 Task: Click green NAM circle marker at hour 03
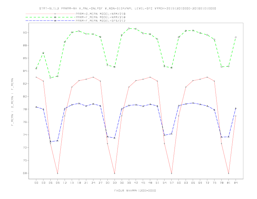click(43, 53)
